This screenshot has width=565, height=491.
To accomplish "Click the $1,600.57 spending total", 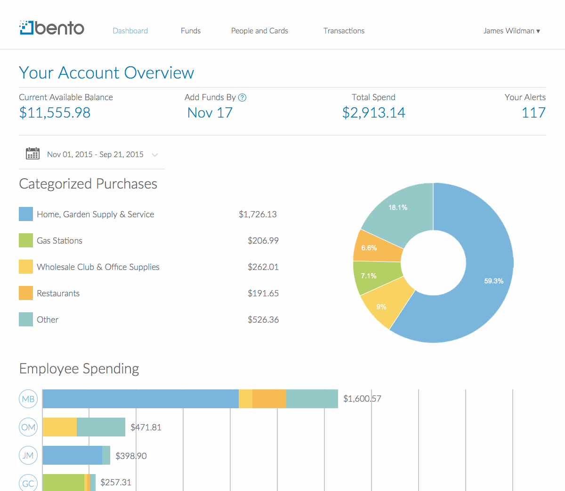I will (362, 399).
